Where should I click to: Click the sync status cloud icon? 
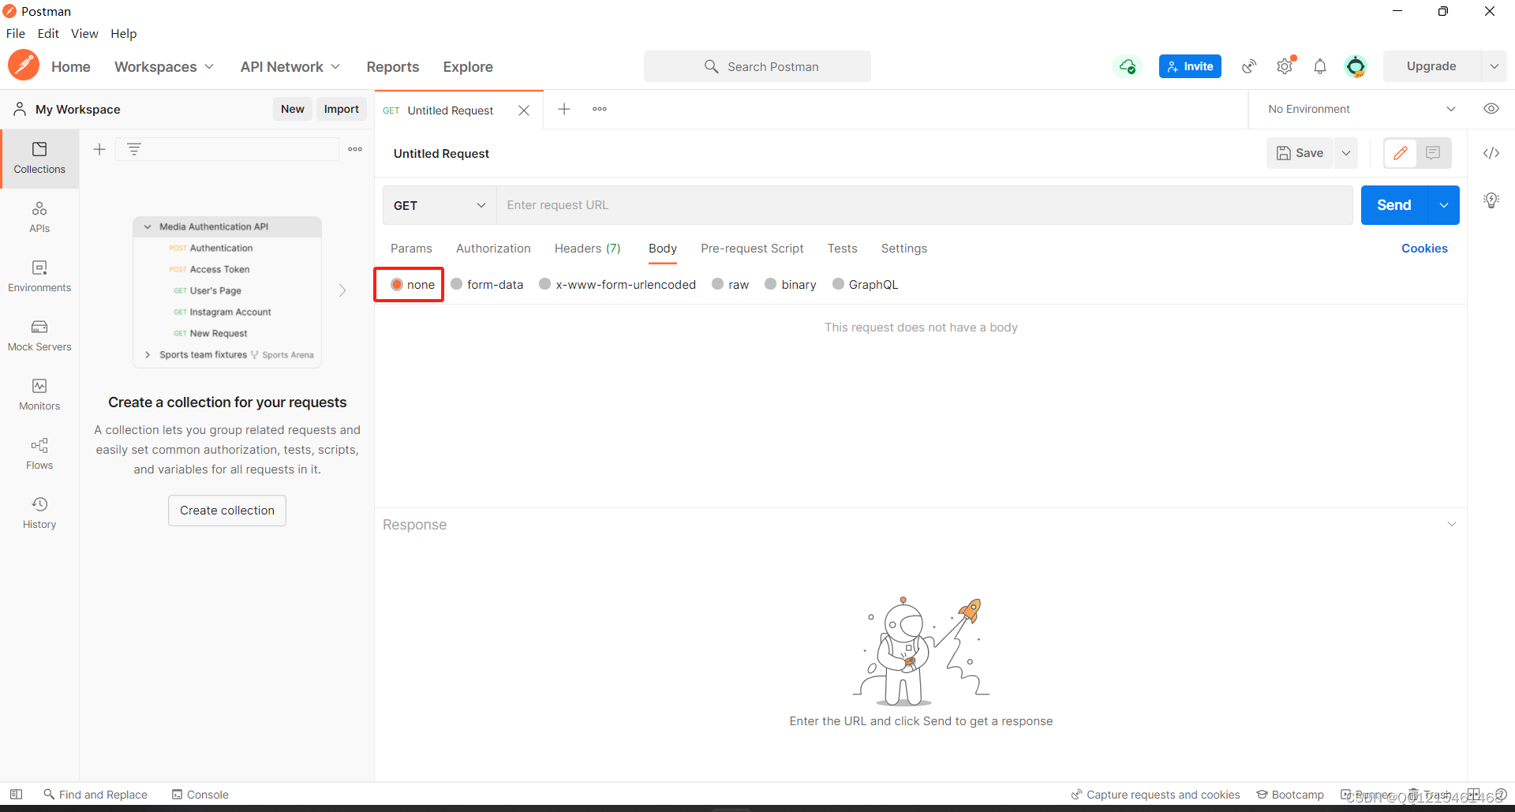pyautogui.click(x=1128, y=66)
